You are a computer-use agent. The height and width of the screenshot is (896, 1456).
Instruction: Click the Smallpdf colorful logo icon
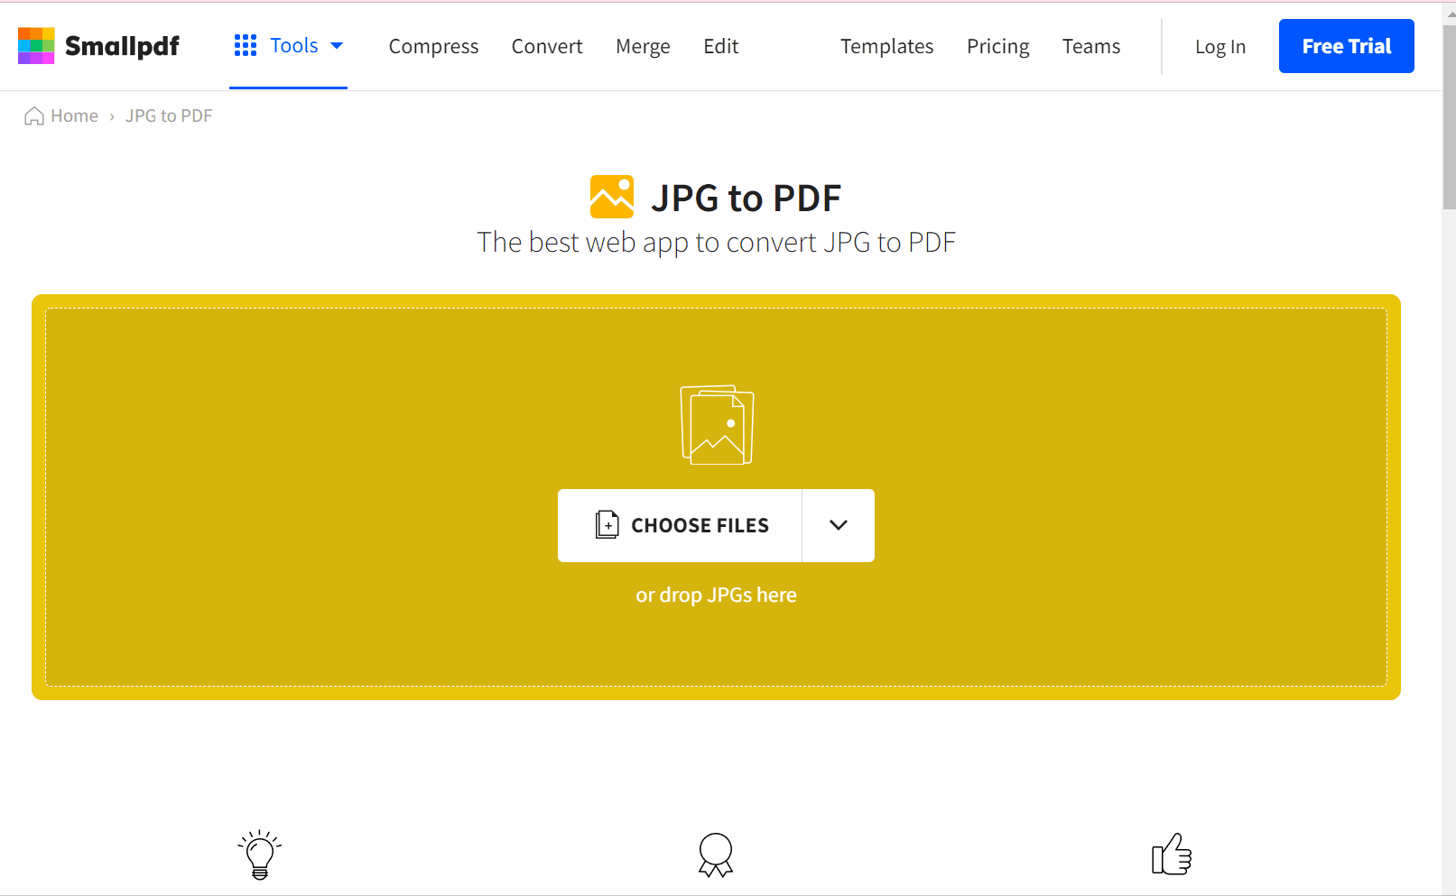(36, 45)
